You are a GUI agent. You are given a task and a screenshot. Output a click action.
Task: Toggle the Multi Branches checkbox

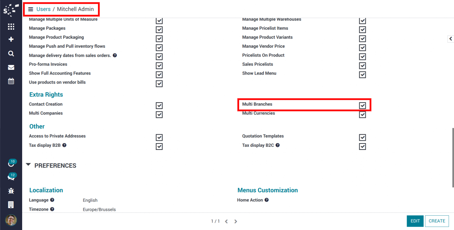tap(362, 106)
